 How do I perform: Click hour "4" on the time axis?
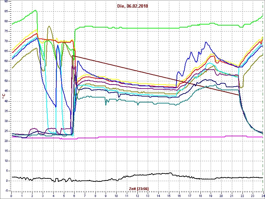pos(53,195)
